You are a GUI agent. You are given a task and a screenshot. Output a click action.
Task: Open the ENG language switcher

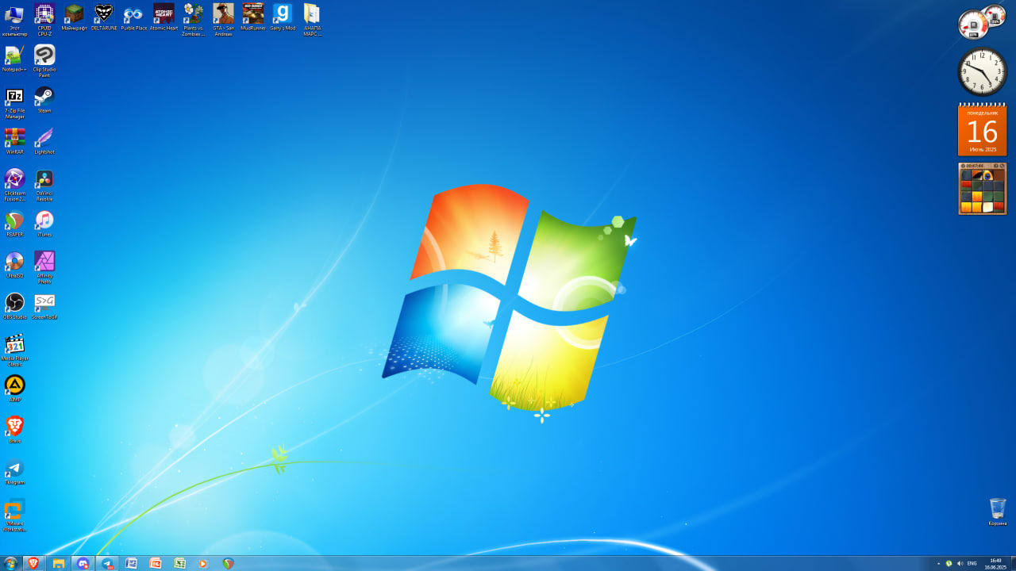pos(972,563)
